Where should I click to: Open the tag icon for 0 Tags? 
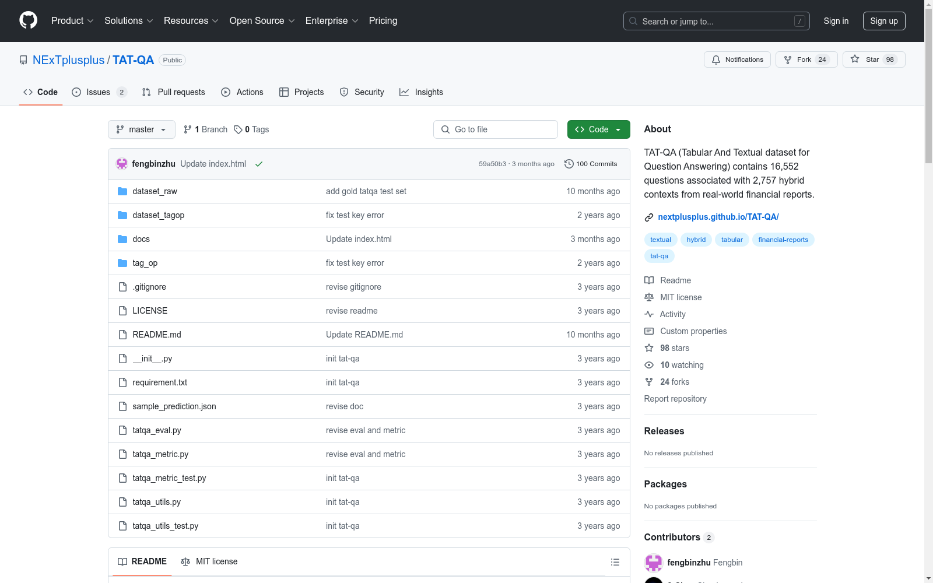(x=238, y=129)
